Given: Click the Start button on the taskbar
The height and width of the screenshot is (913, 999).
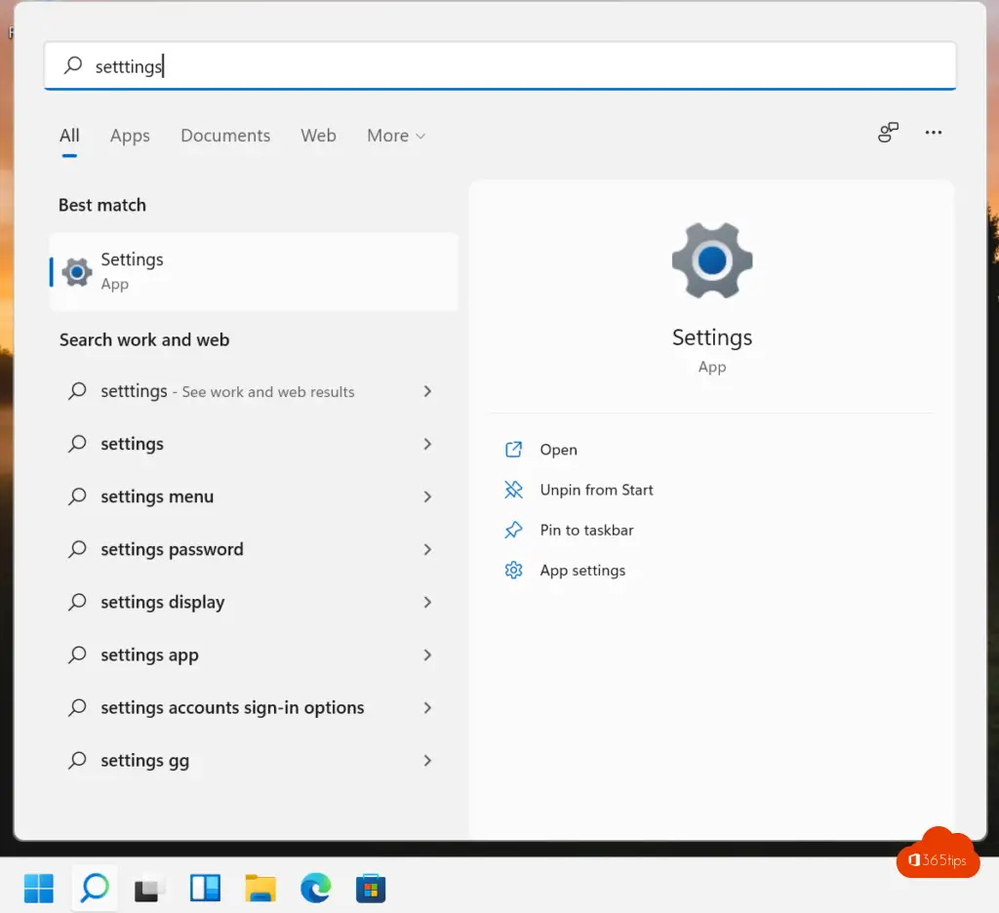Looking at the screenshot, I should (39, 888).
